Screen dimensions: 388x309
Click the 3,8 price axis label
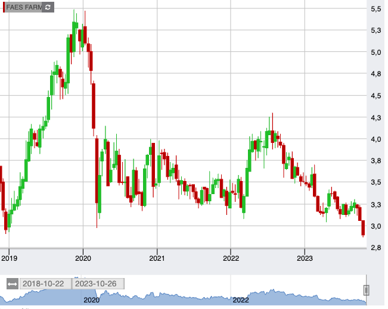click(x=376, y=161)
